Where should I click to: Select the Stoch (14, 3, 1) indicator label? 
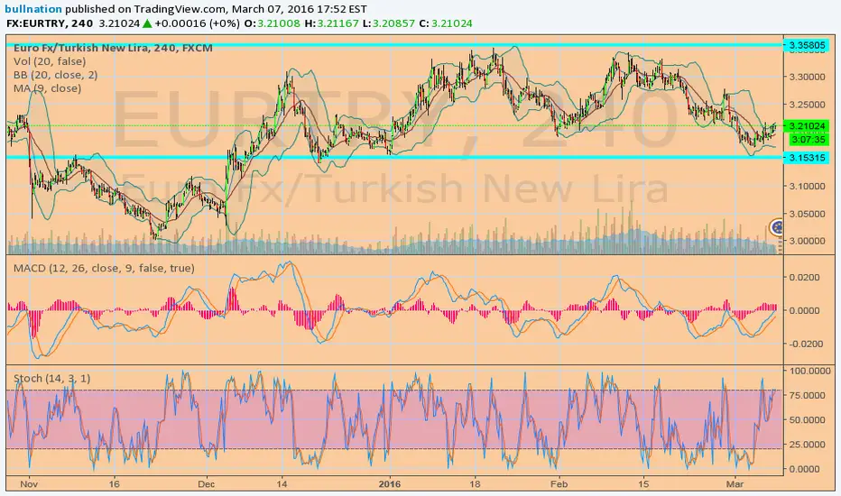point(52,379)
